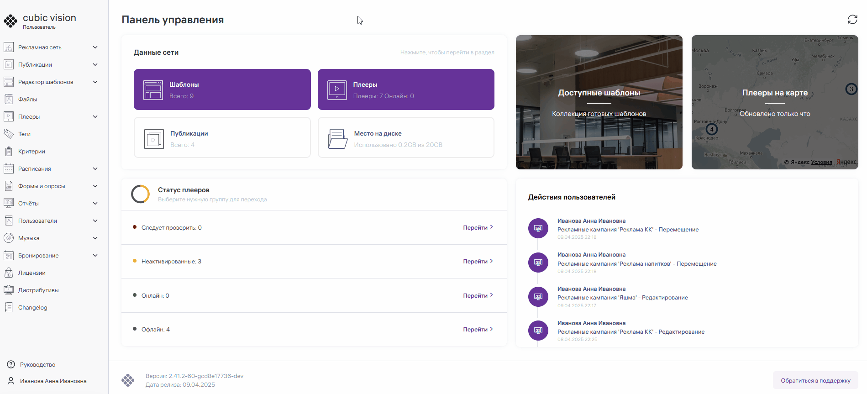Viewport: 867px width, 394px height.
Task: Click the Criteria clipboard icon
Action: point(9,151)
